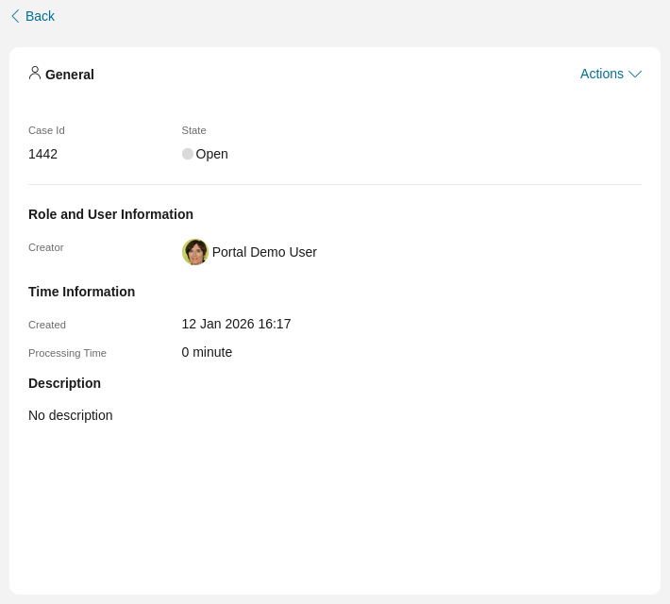670x604 pixels.
Task: Click the Back chevron arrow icon
Action: point(15,16)
